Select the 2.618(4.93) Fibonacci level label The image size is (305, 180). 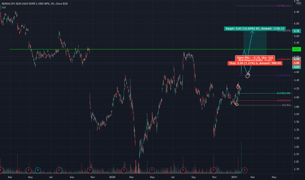point(284,59)
